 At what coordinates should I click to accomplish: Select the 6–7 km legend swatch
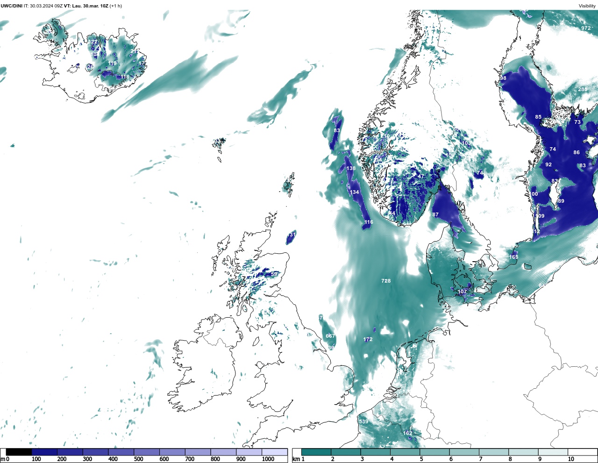click(464, 452)
